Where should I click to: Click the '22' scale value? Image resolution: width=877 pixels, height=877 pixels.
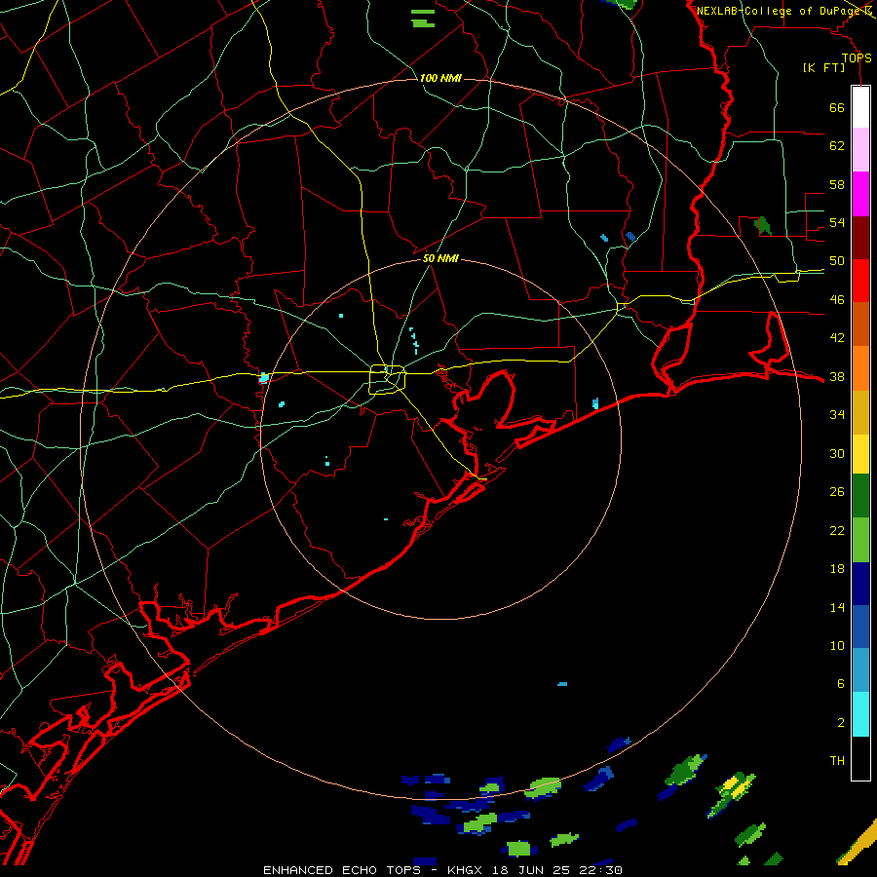click(x=837, y=531)
